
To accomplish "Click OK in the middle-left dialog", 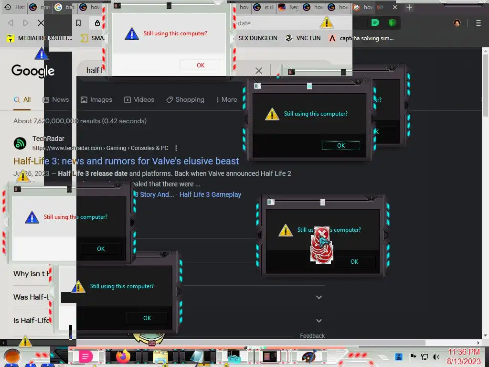I will coord(101,248).
